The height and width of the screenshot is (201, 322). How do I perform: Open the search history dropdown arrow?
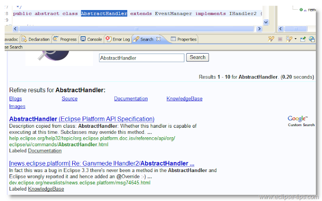point(295,39)
